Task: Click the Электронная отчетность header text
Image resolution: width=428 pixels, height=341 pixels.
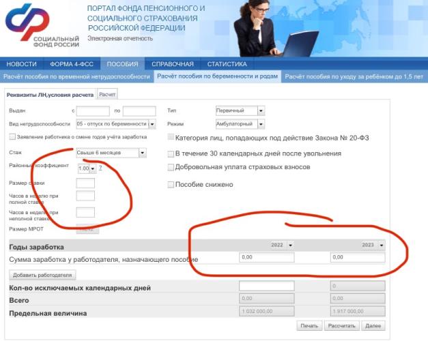Action: click(120, 38)
